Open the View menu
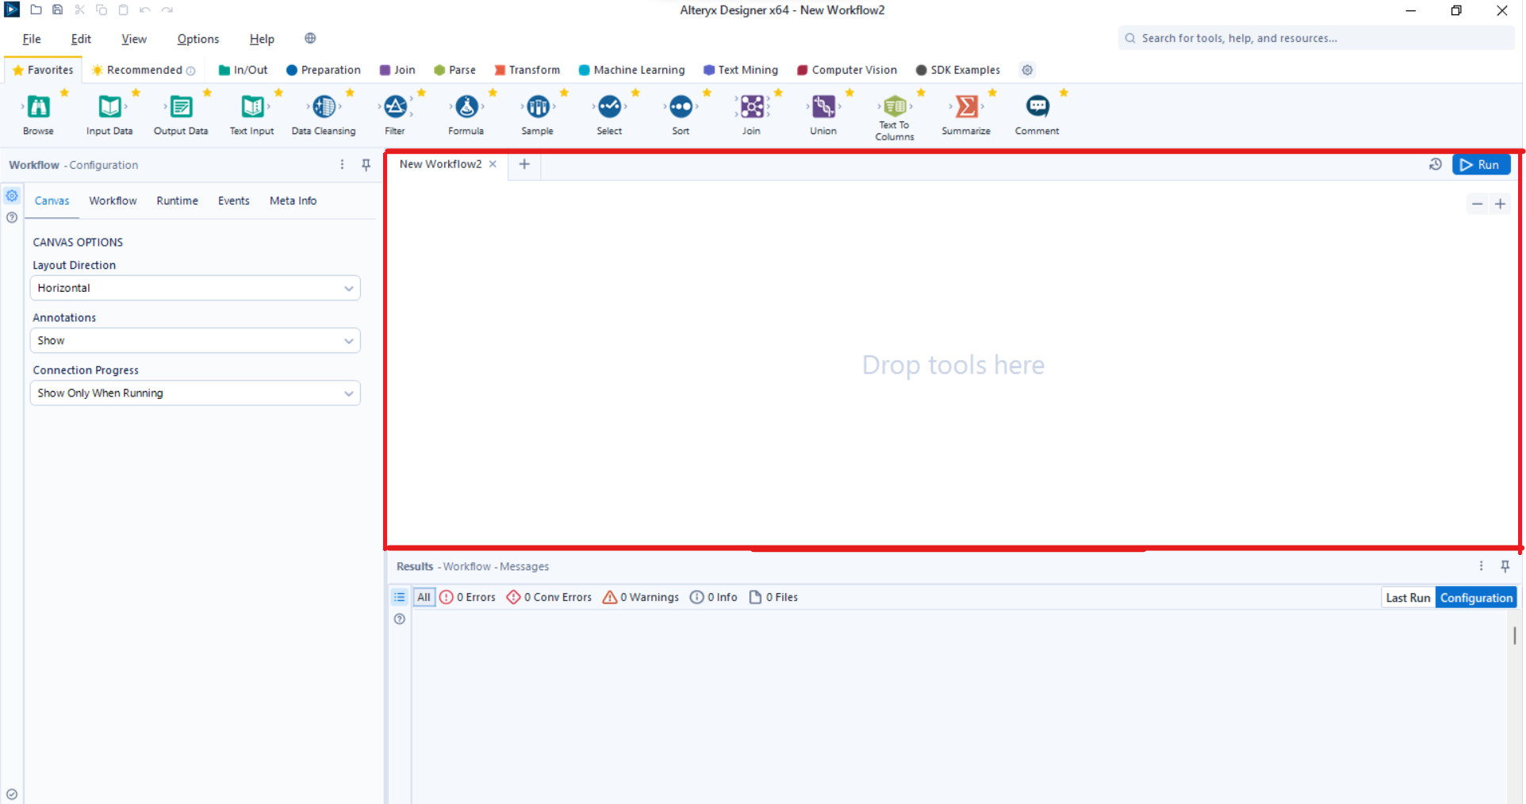 pyautogui.click(x=134, y=39)
